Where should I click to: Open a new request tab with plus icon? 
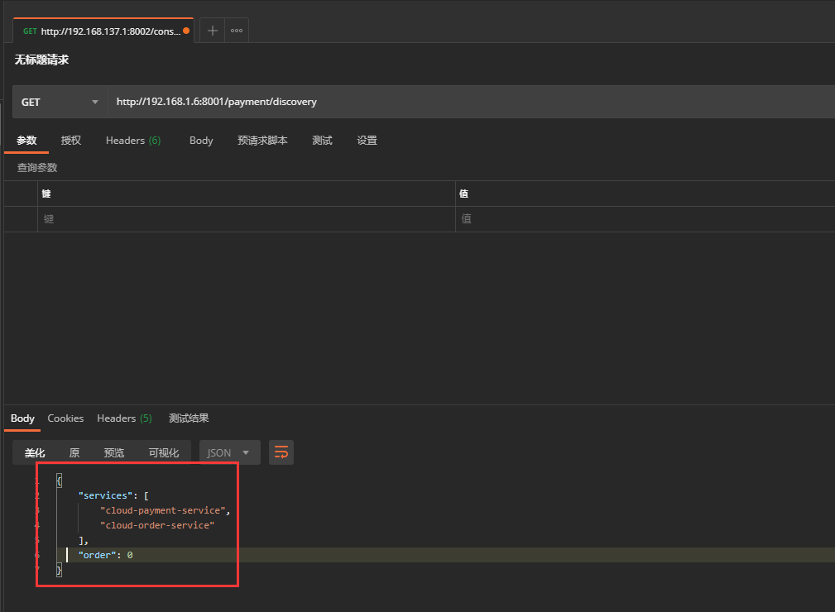coord(213,31)
